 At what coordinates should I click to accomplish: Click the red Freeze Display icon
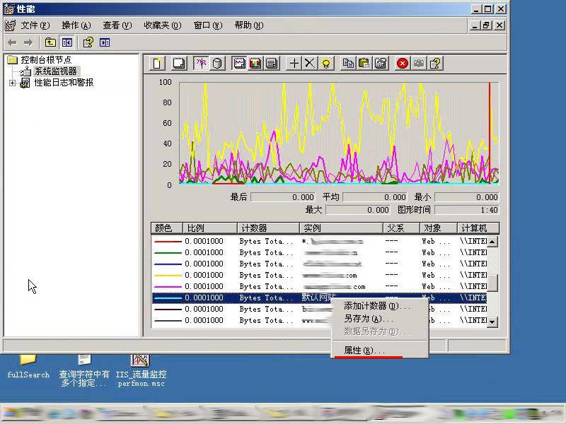coord(403,64)
